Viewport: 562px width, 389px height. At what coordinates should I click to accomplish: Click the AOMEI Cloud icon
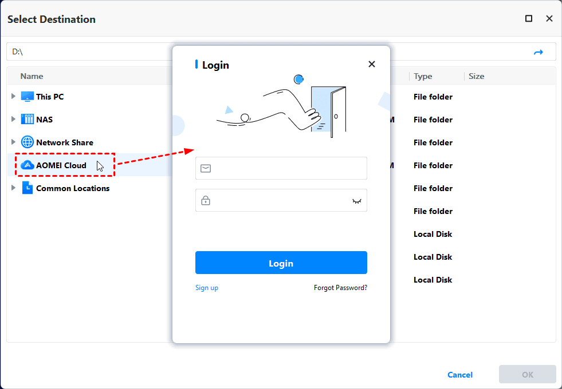[x=27, y=165]
